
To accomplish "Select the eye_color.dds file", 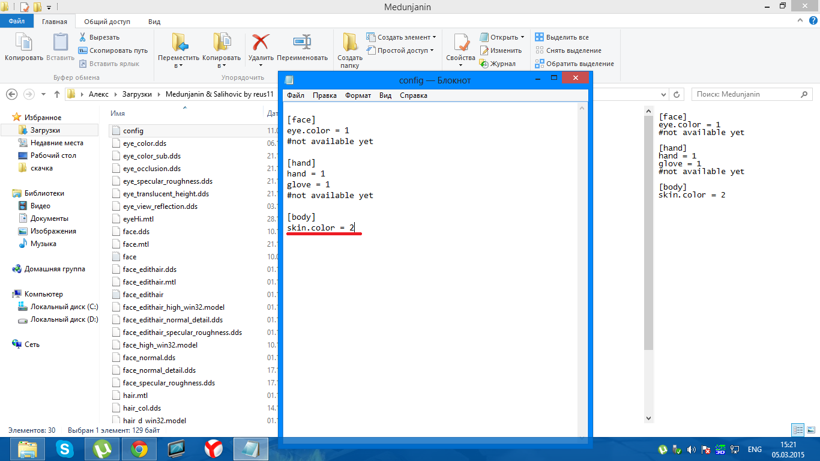I will coord(145,143).
